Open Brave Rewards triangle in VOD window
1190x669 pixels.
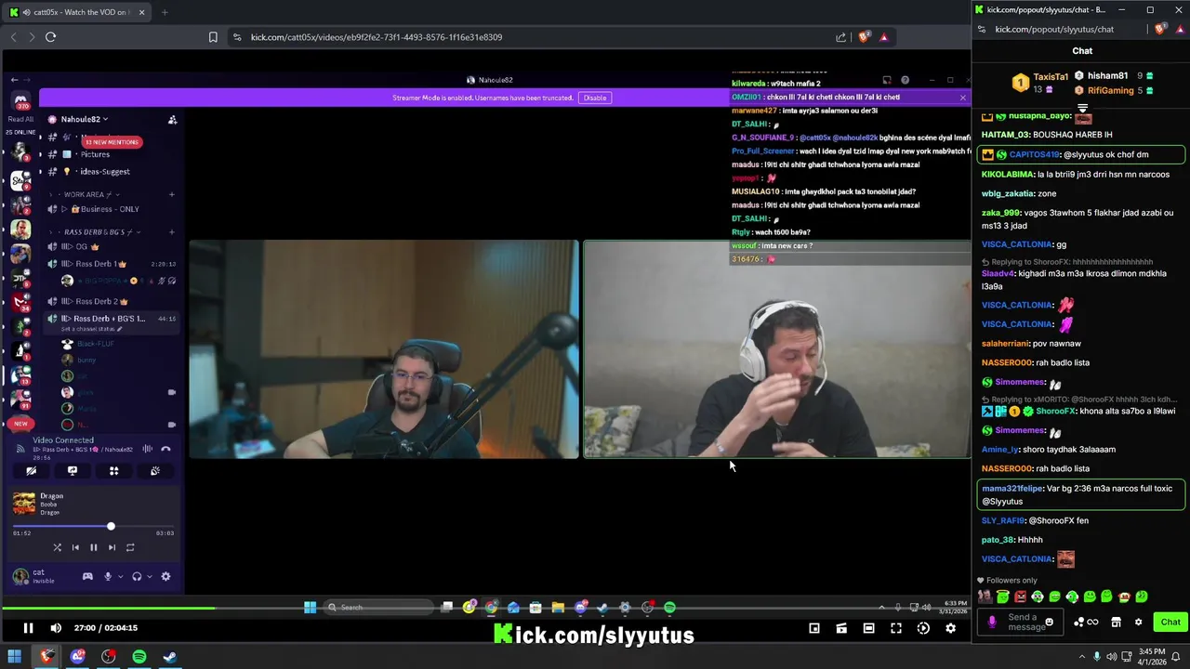(883, 37)
